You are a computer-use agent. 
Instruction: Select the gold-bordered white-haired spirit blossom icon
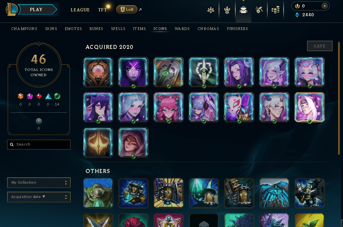point(309,107)
